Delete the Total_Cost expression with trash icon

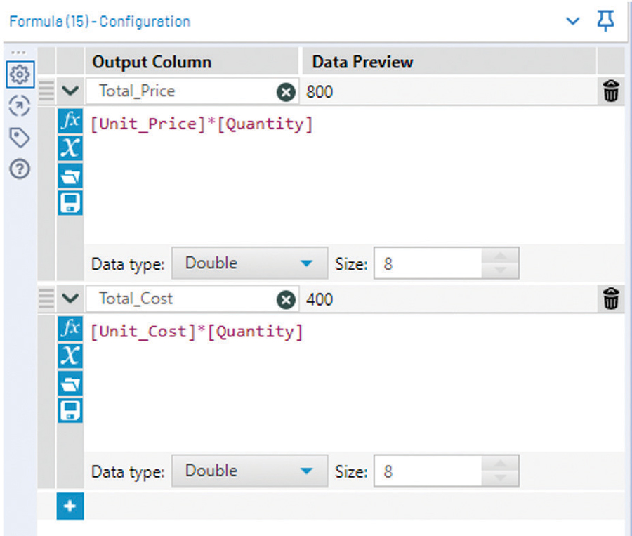pos(611,299)
